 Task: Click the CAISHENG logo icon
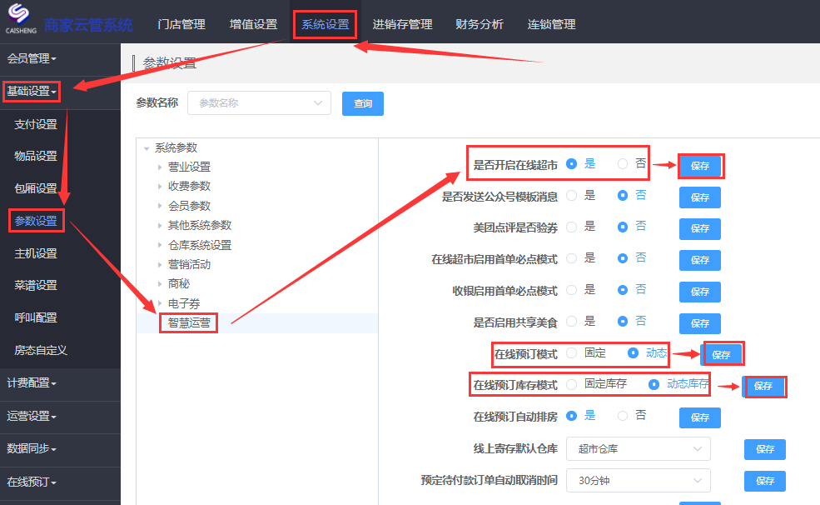[20, 18]
